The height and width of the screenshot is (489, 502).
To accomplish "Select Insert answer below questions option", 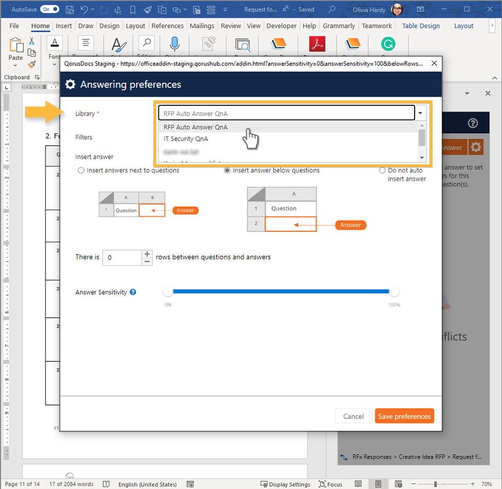I will point(227,170).
